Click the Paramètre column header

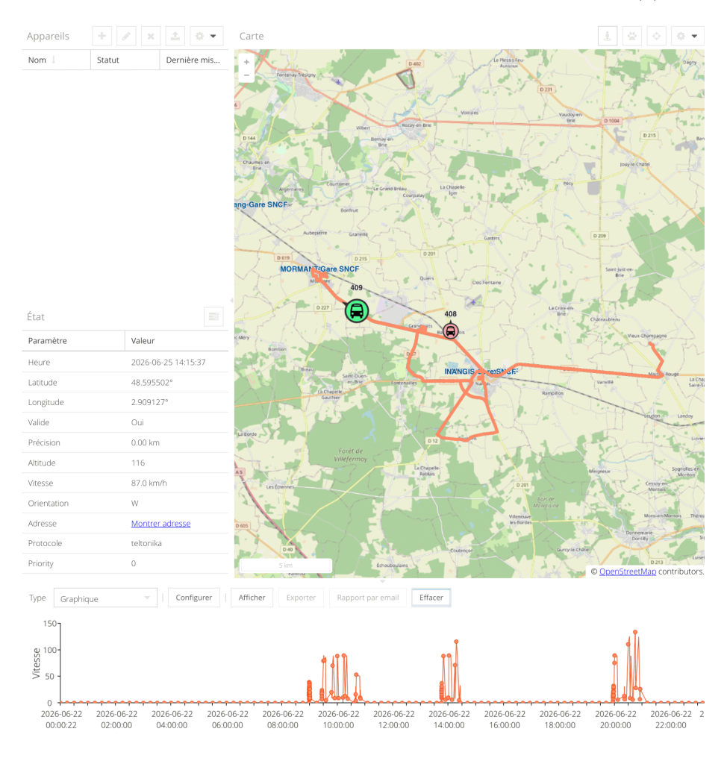coord(74,340)
